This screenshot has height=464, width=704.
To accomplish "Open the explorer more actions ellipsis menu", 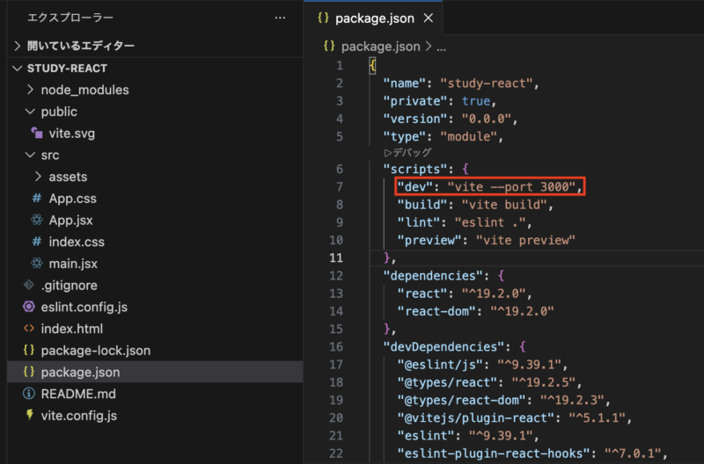I will point(280,18).
